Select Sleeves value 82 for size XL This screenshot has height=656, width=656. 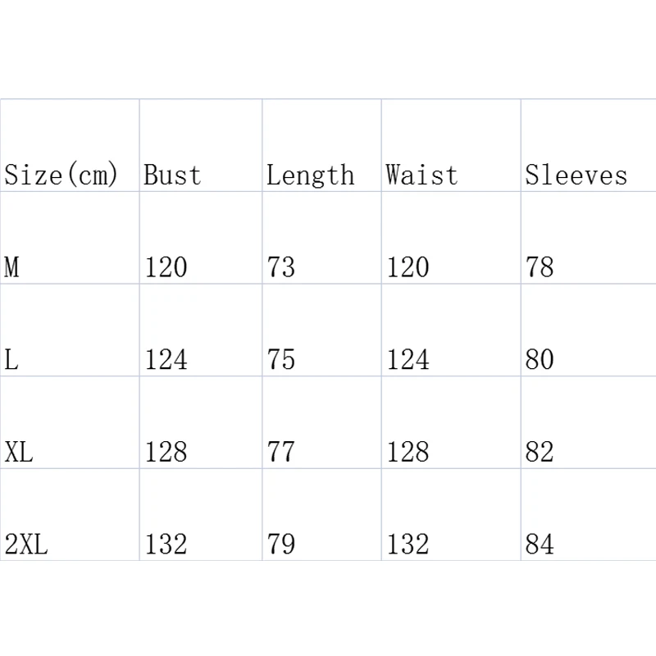coord(540,452)
